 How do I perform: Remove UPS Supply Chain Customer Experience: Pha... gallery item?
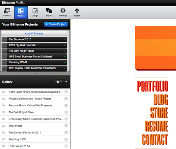(66, 119)
